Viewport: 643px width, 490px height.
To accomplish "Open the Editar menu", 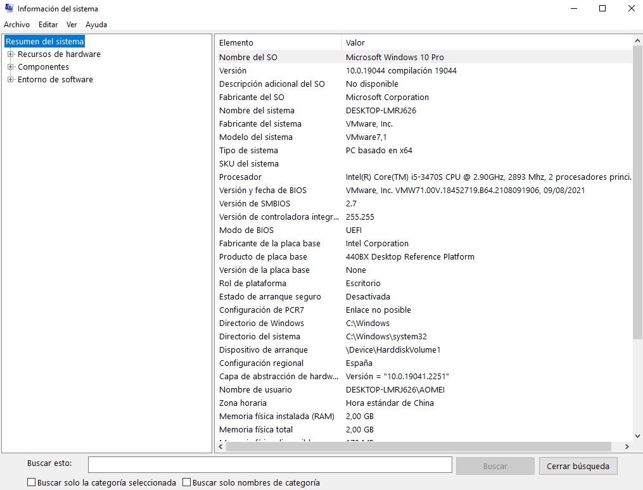I will pos(48,25).
